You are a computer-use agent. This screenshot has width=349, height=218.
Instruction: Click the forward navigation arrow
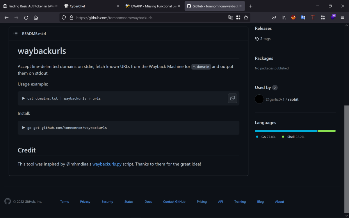pos(16,17)
